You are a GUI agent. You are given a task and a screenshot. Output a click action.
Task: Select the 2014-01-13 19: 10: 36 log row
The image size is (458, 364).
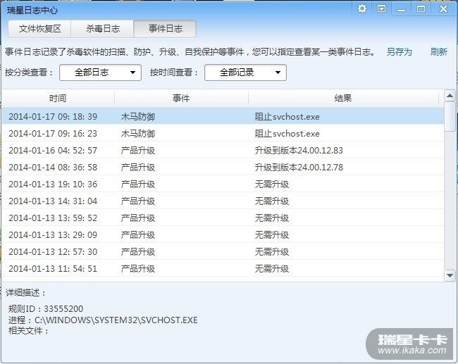tap(223, 184)
